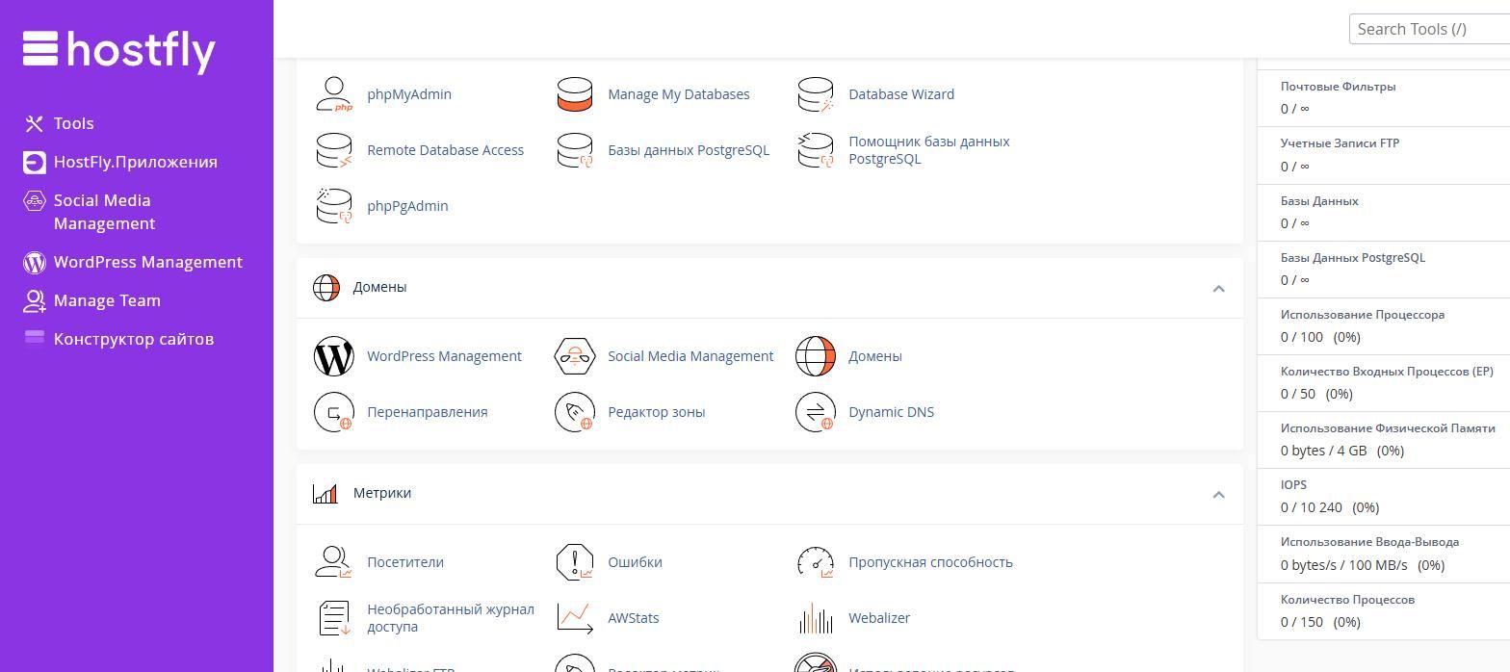The width and height of the screenshot is (1510, 672).
Task: Open the Пропускная способность gauge icon
Action: [x=816, y=562]
